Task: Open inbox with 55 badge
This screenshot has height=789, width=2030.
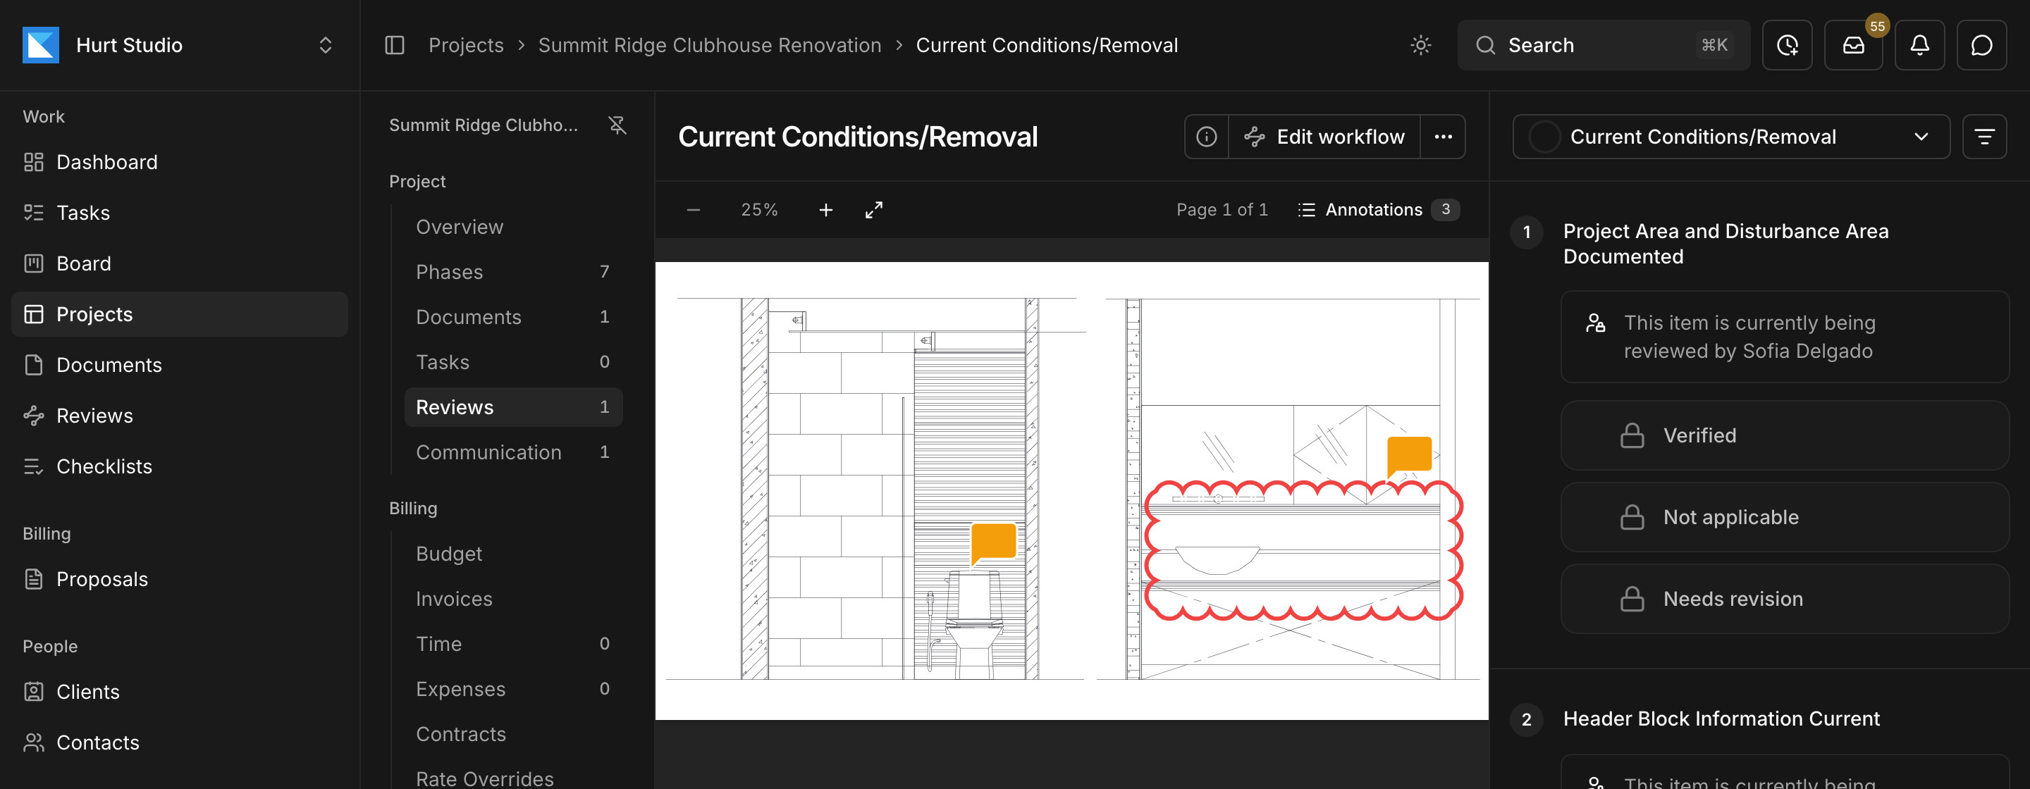Action: tap(1852, 45)
